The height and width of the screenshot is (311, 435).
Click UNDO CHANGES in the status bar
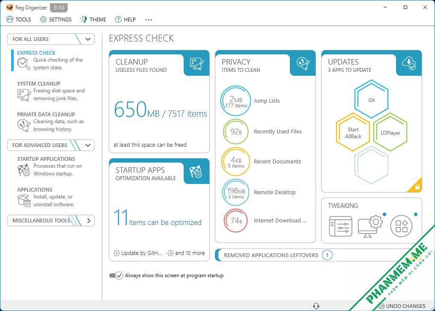[x=402, y=306]
